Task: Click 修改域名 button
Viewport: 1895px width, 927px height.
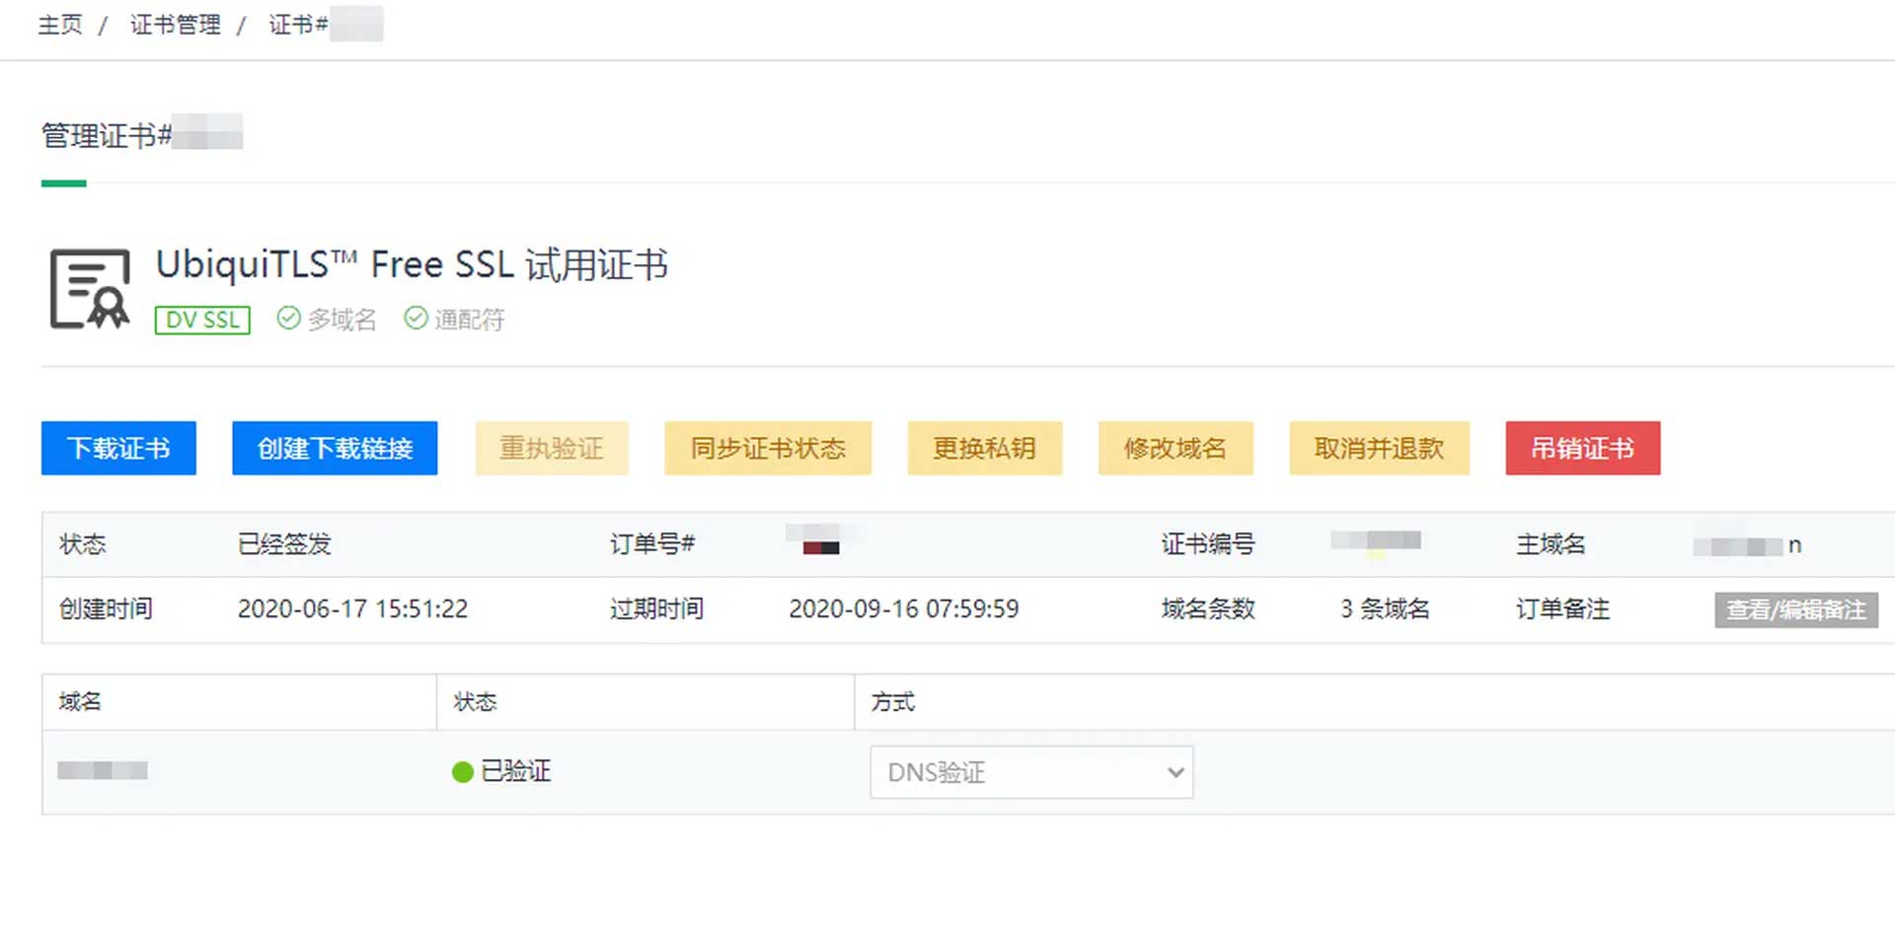Action: [1175, 448]
